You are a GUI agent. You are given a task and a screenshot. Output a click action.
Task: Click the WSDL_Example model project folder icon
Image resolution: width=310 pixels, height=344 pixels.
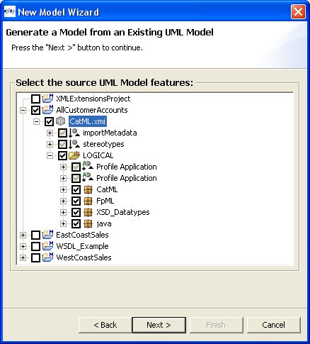47,246
